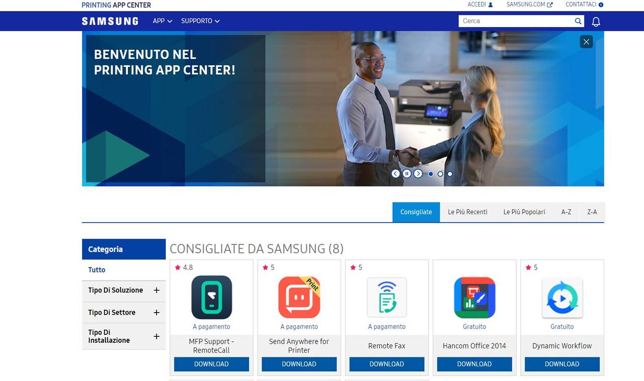Open the Send Anywhere for Printer icon

[299, 297]
